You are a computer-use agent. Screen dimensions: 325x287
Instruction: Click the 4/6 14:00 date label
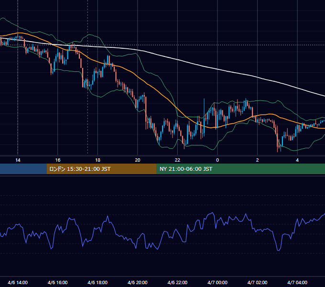click(18, 282)
